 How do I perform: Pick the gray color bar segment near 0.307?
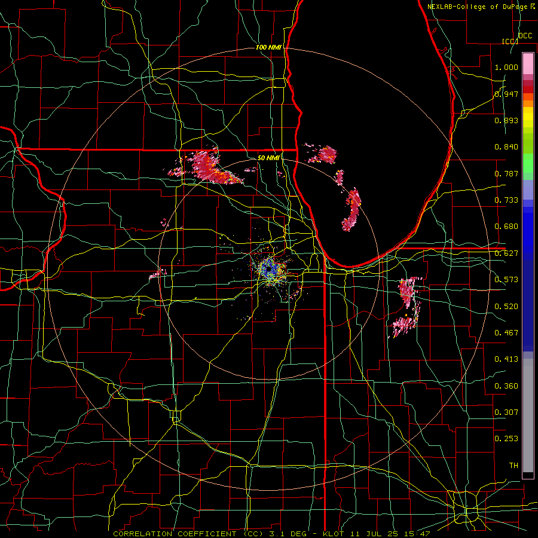(528, 415)
